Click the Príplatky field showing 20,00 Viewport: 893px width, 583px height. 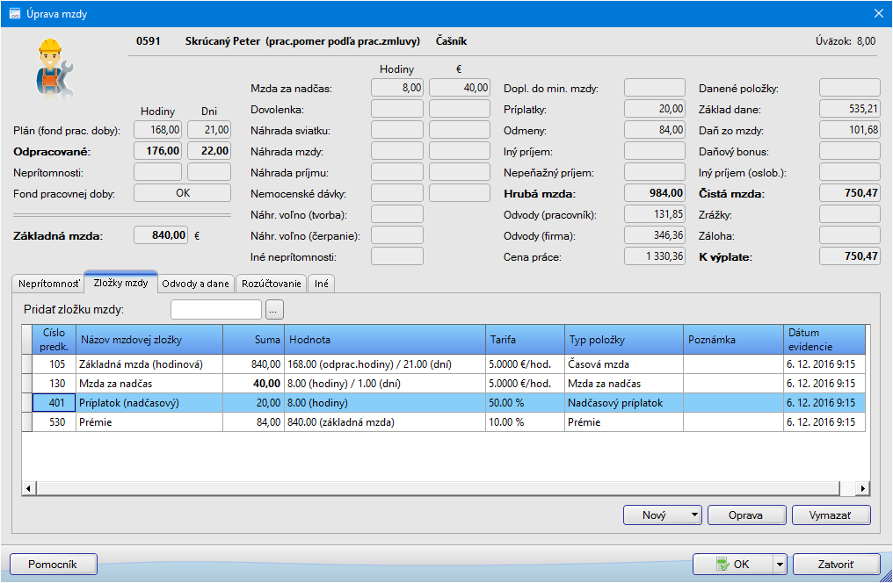655,109
